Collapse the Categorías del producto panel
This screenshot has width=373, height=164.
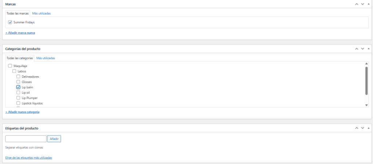pos(368,48)
